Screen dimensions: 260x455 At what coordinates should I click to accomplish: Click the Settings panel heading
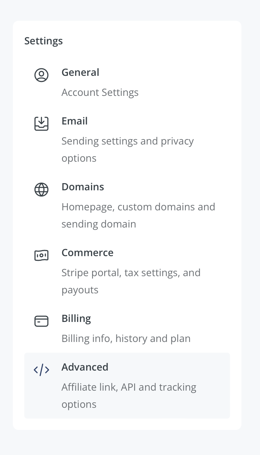[x=44, y=41]
